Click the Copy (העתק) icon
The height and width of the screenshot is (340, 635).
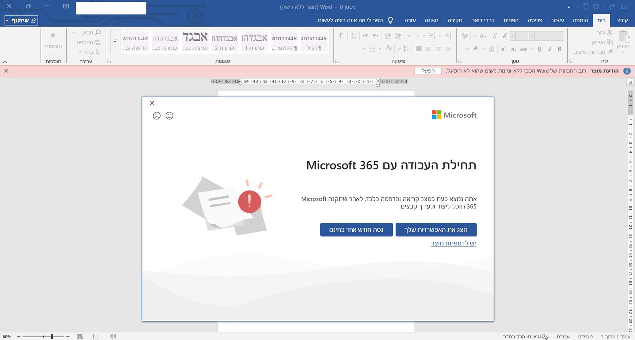pyautogui.click(x=609, y=42)
